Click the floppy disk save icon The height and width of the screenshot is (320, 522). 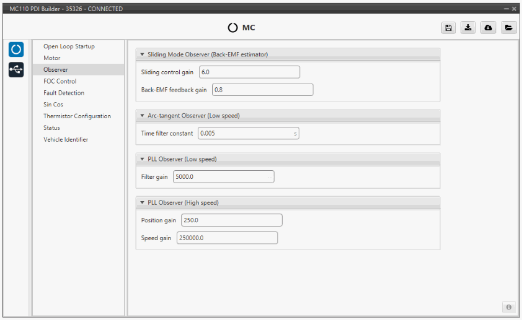(x=448, y=28)
